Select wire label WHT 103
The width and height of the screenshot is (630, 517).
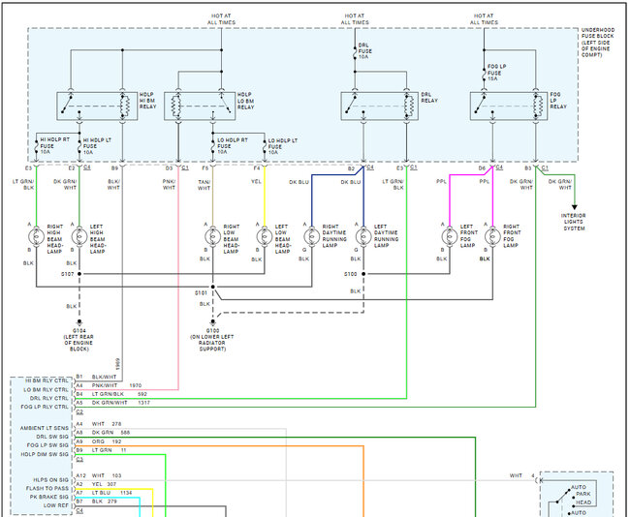[x=106, y=475]
